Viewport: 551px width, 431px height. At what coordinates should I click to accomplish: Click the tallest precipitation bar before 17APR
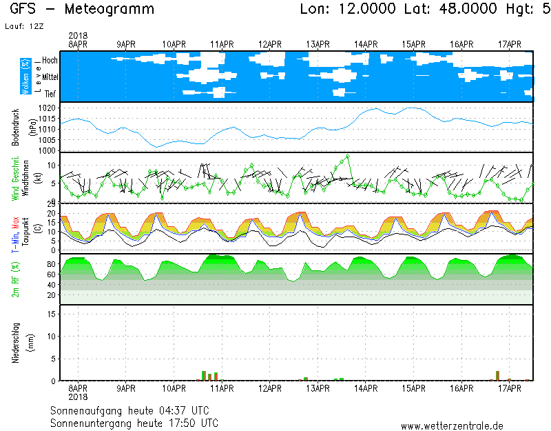click(497, 376)
